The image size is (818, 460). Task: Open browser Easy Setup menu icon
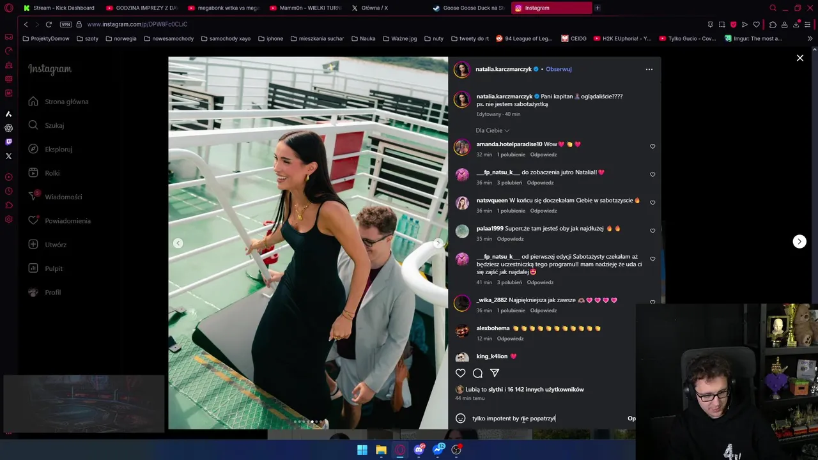(808, 24)
